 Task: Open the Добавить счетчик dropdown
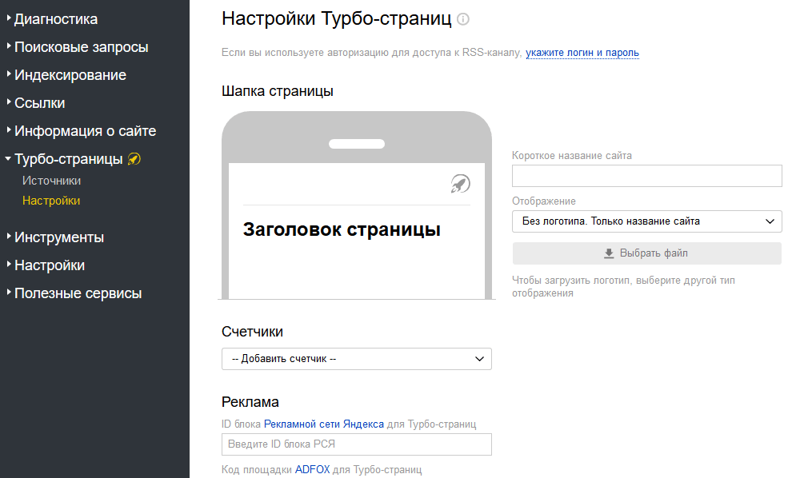(x=356, y=359)
